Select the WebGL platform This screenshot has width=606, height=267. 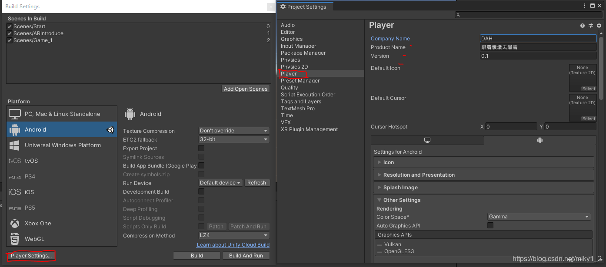tap(62, 239)
